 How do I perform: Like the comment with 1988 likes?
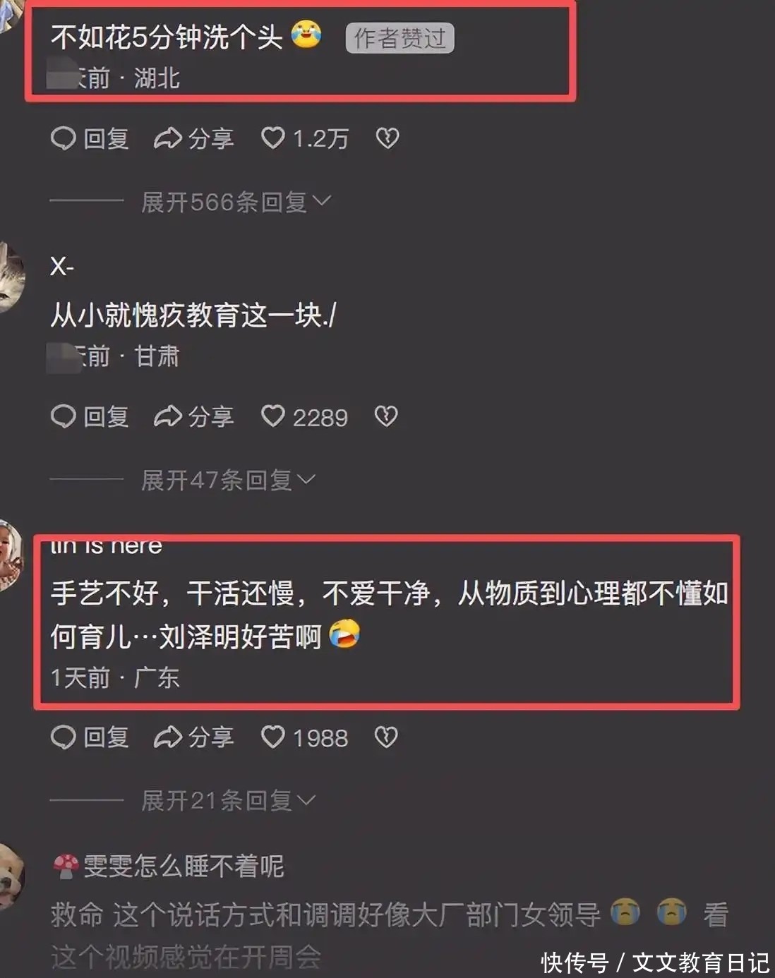point(304,737)
